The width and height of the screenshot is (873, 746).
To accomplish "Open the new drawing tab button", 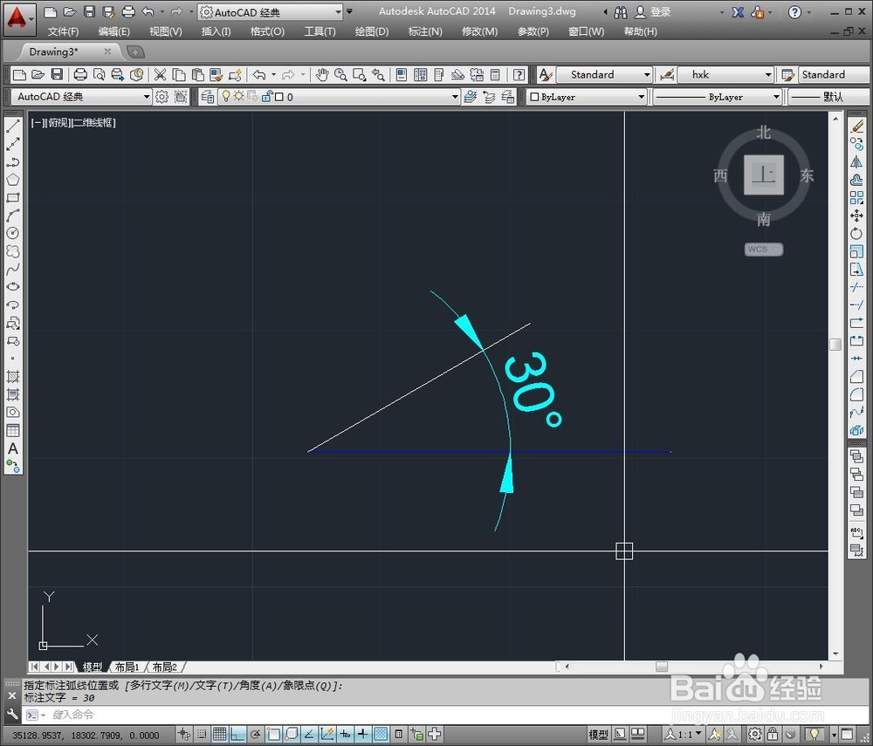I will tap(135, 51).
